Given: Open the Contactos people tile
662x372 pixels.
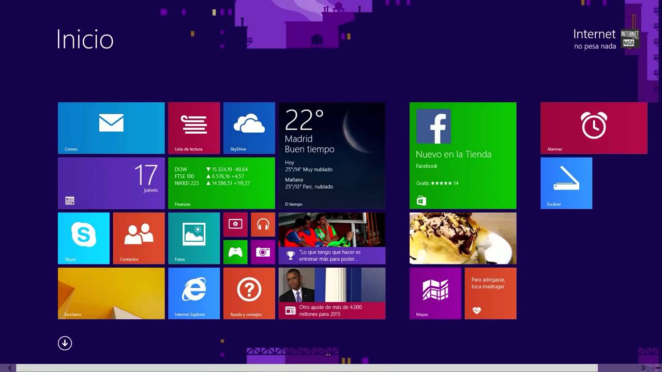Looking at the screenshot, I should 139,238.
